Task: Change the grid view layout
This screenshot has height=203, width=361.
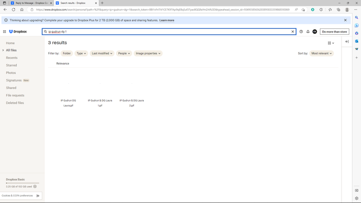Action: (331, 43)
